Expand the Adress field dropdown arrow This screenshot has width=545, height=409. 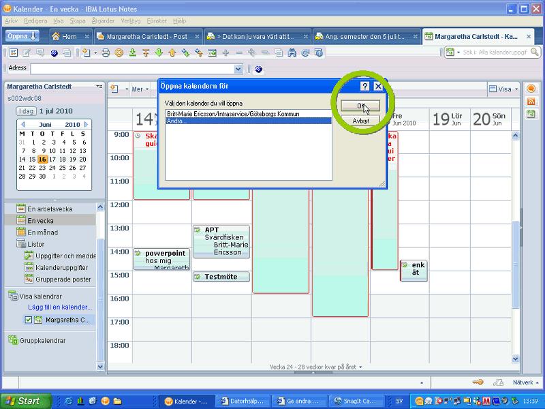pos(238,69)
